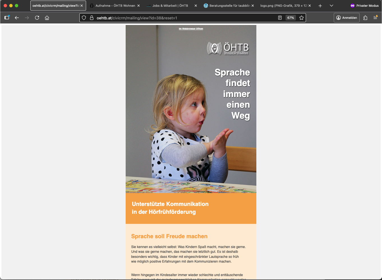This screenshot has width=382, height=280.
Task: Open the sidebar panel icon
Action: [x=7, y=18]
